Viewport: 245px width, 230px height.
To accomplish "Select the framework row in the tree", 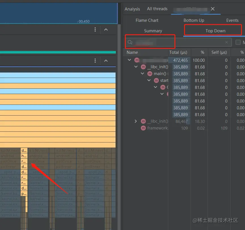I will [x=184, y=128].
